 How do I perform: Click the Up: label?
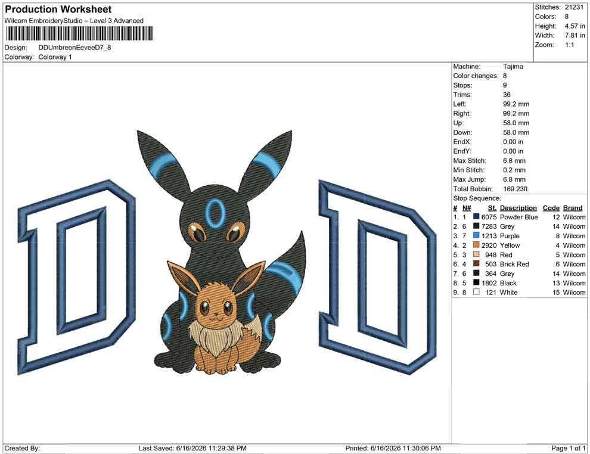click(458, 123)
